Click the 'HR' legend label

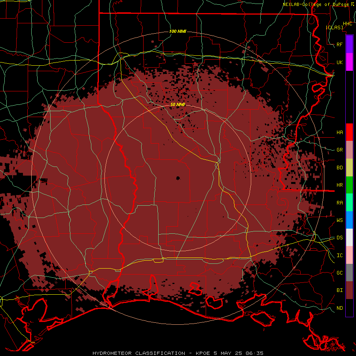(x=340, y=185)
